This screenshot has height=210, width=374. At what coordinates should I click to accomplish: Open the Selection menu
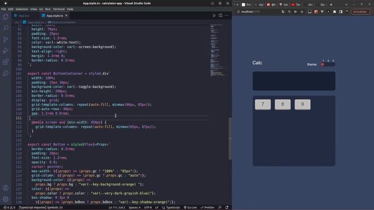[22, 9]
